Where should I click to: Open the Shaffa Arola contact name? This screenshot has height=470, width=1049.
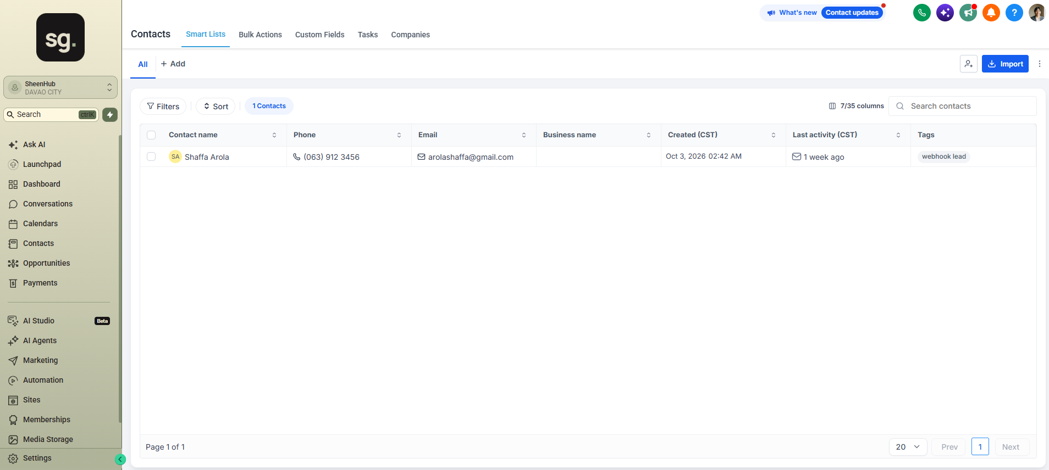coord(207,157)
